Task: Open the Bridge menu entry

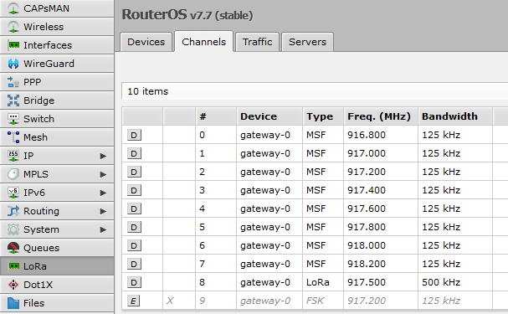Action: pyautogui.click(x=57, y=100)
